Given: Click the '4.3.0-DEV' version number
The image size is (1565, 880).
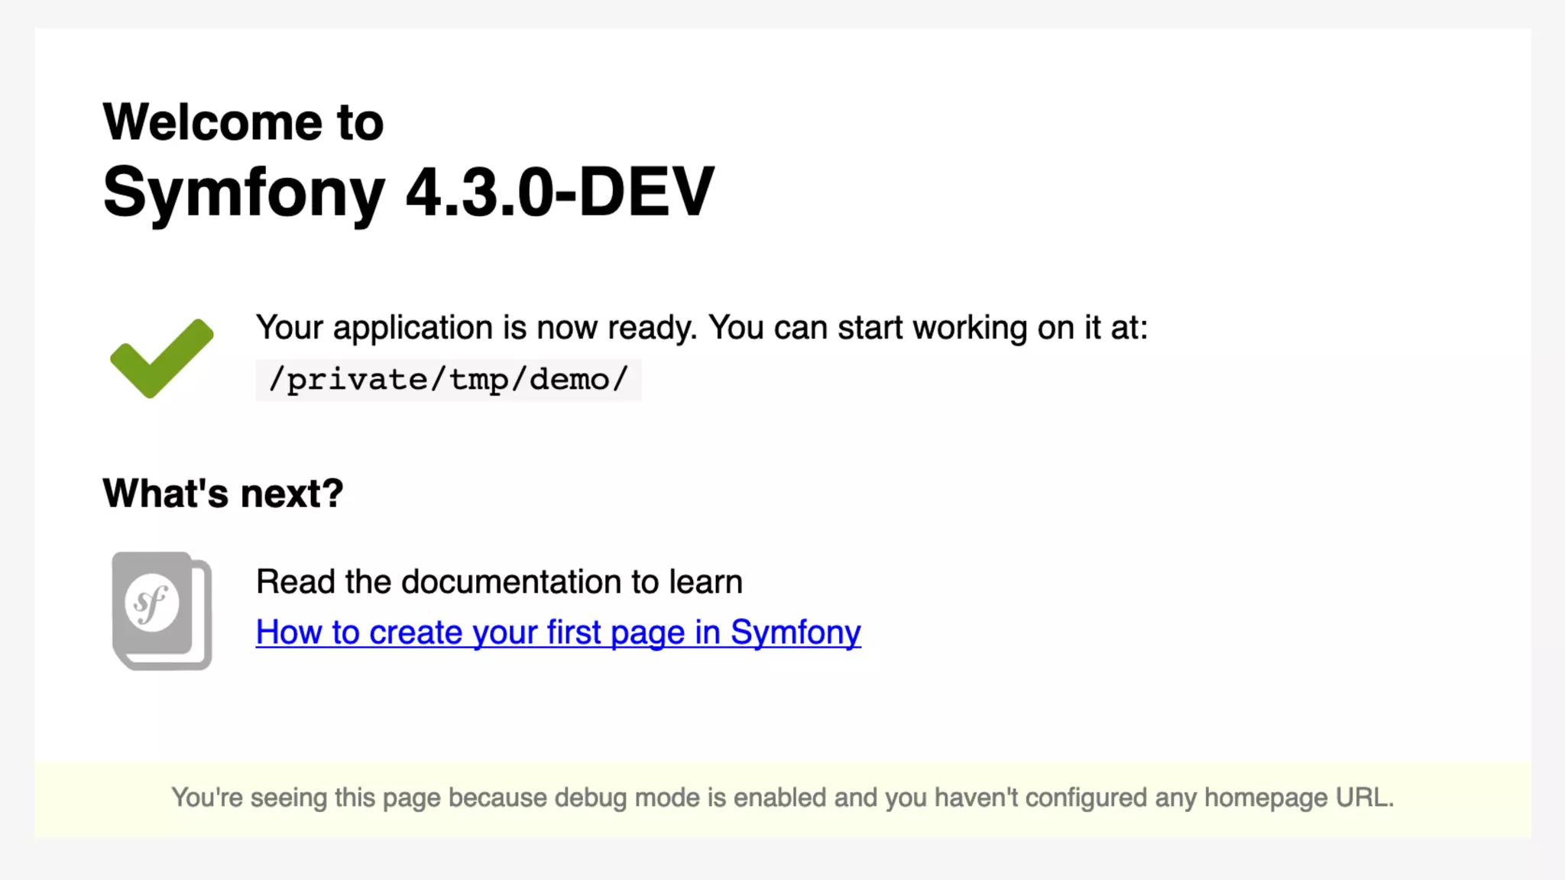Looking at the screenshot, I should (559, 192).
